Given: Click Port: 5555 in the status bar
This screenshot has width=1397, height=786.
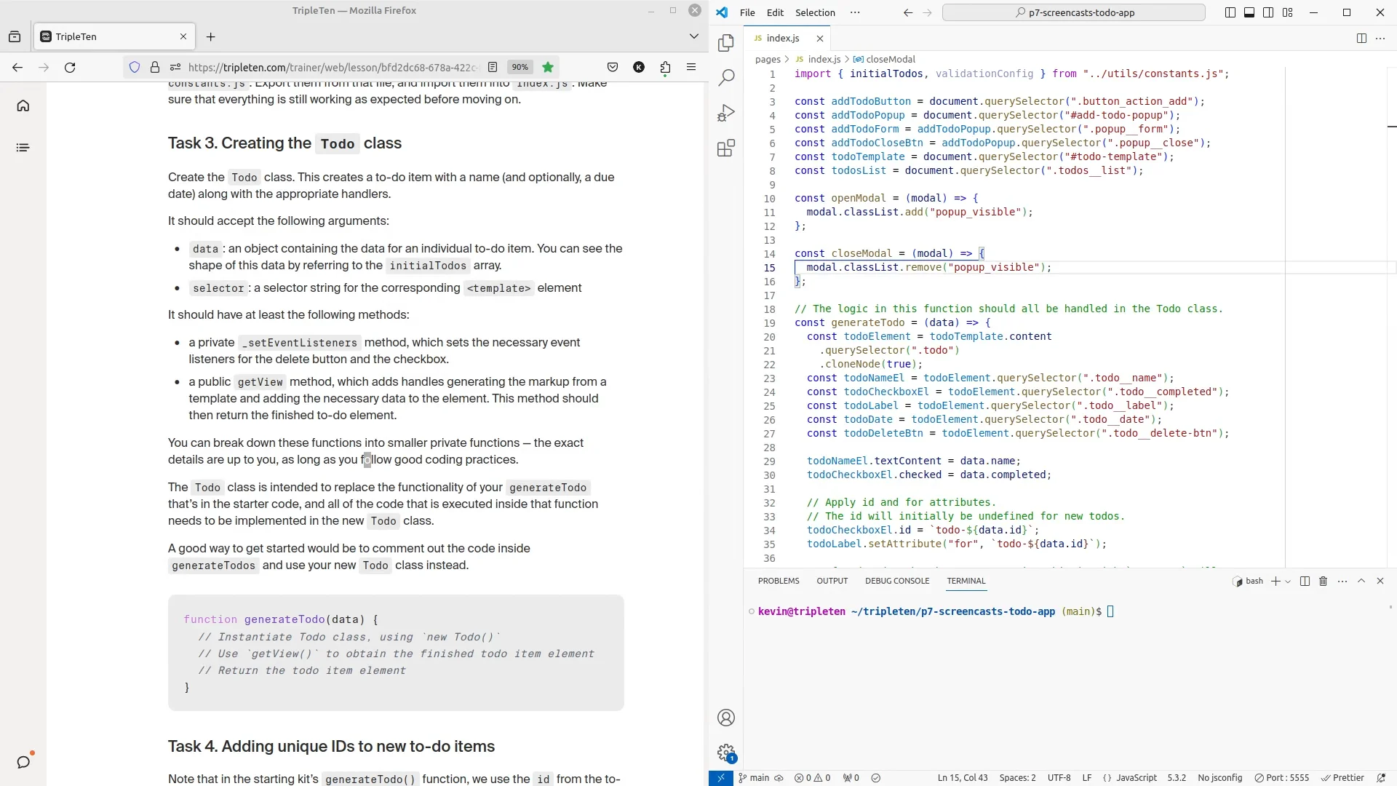Looking at the screenshot, I should (x=1283, y=777).
